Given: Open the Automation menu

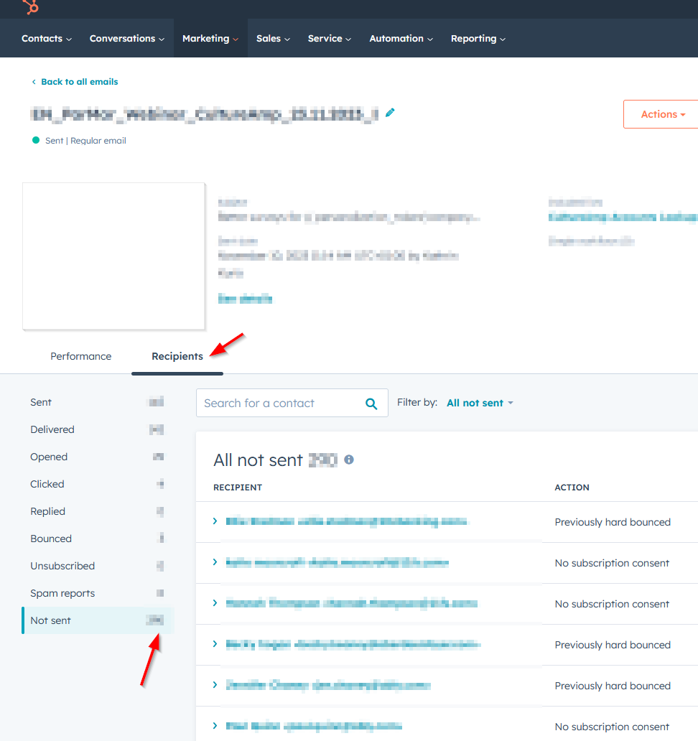Looking at the screenshot, I should pos(401,38).
